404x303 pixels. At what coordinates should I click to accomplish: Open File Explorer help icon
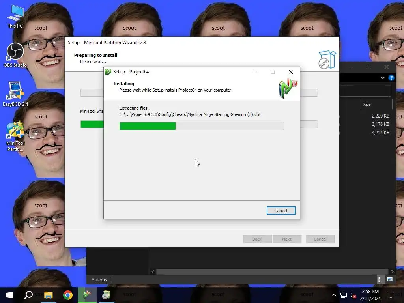click(x=391, y=78)
